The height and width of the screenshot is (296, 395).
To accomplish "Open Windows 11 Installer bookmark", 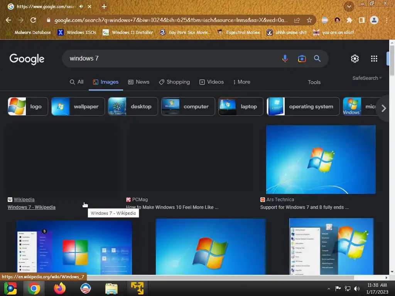I will pos(128,32).
